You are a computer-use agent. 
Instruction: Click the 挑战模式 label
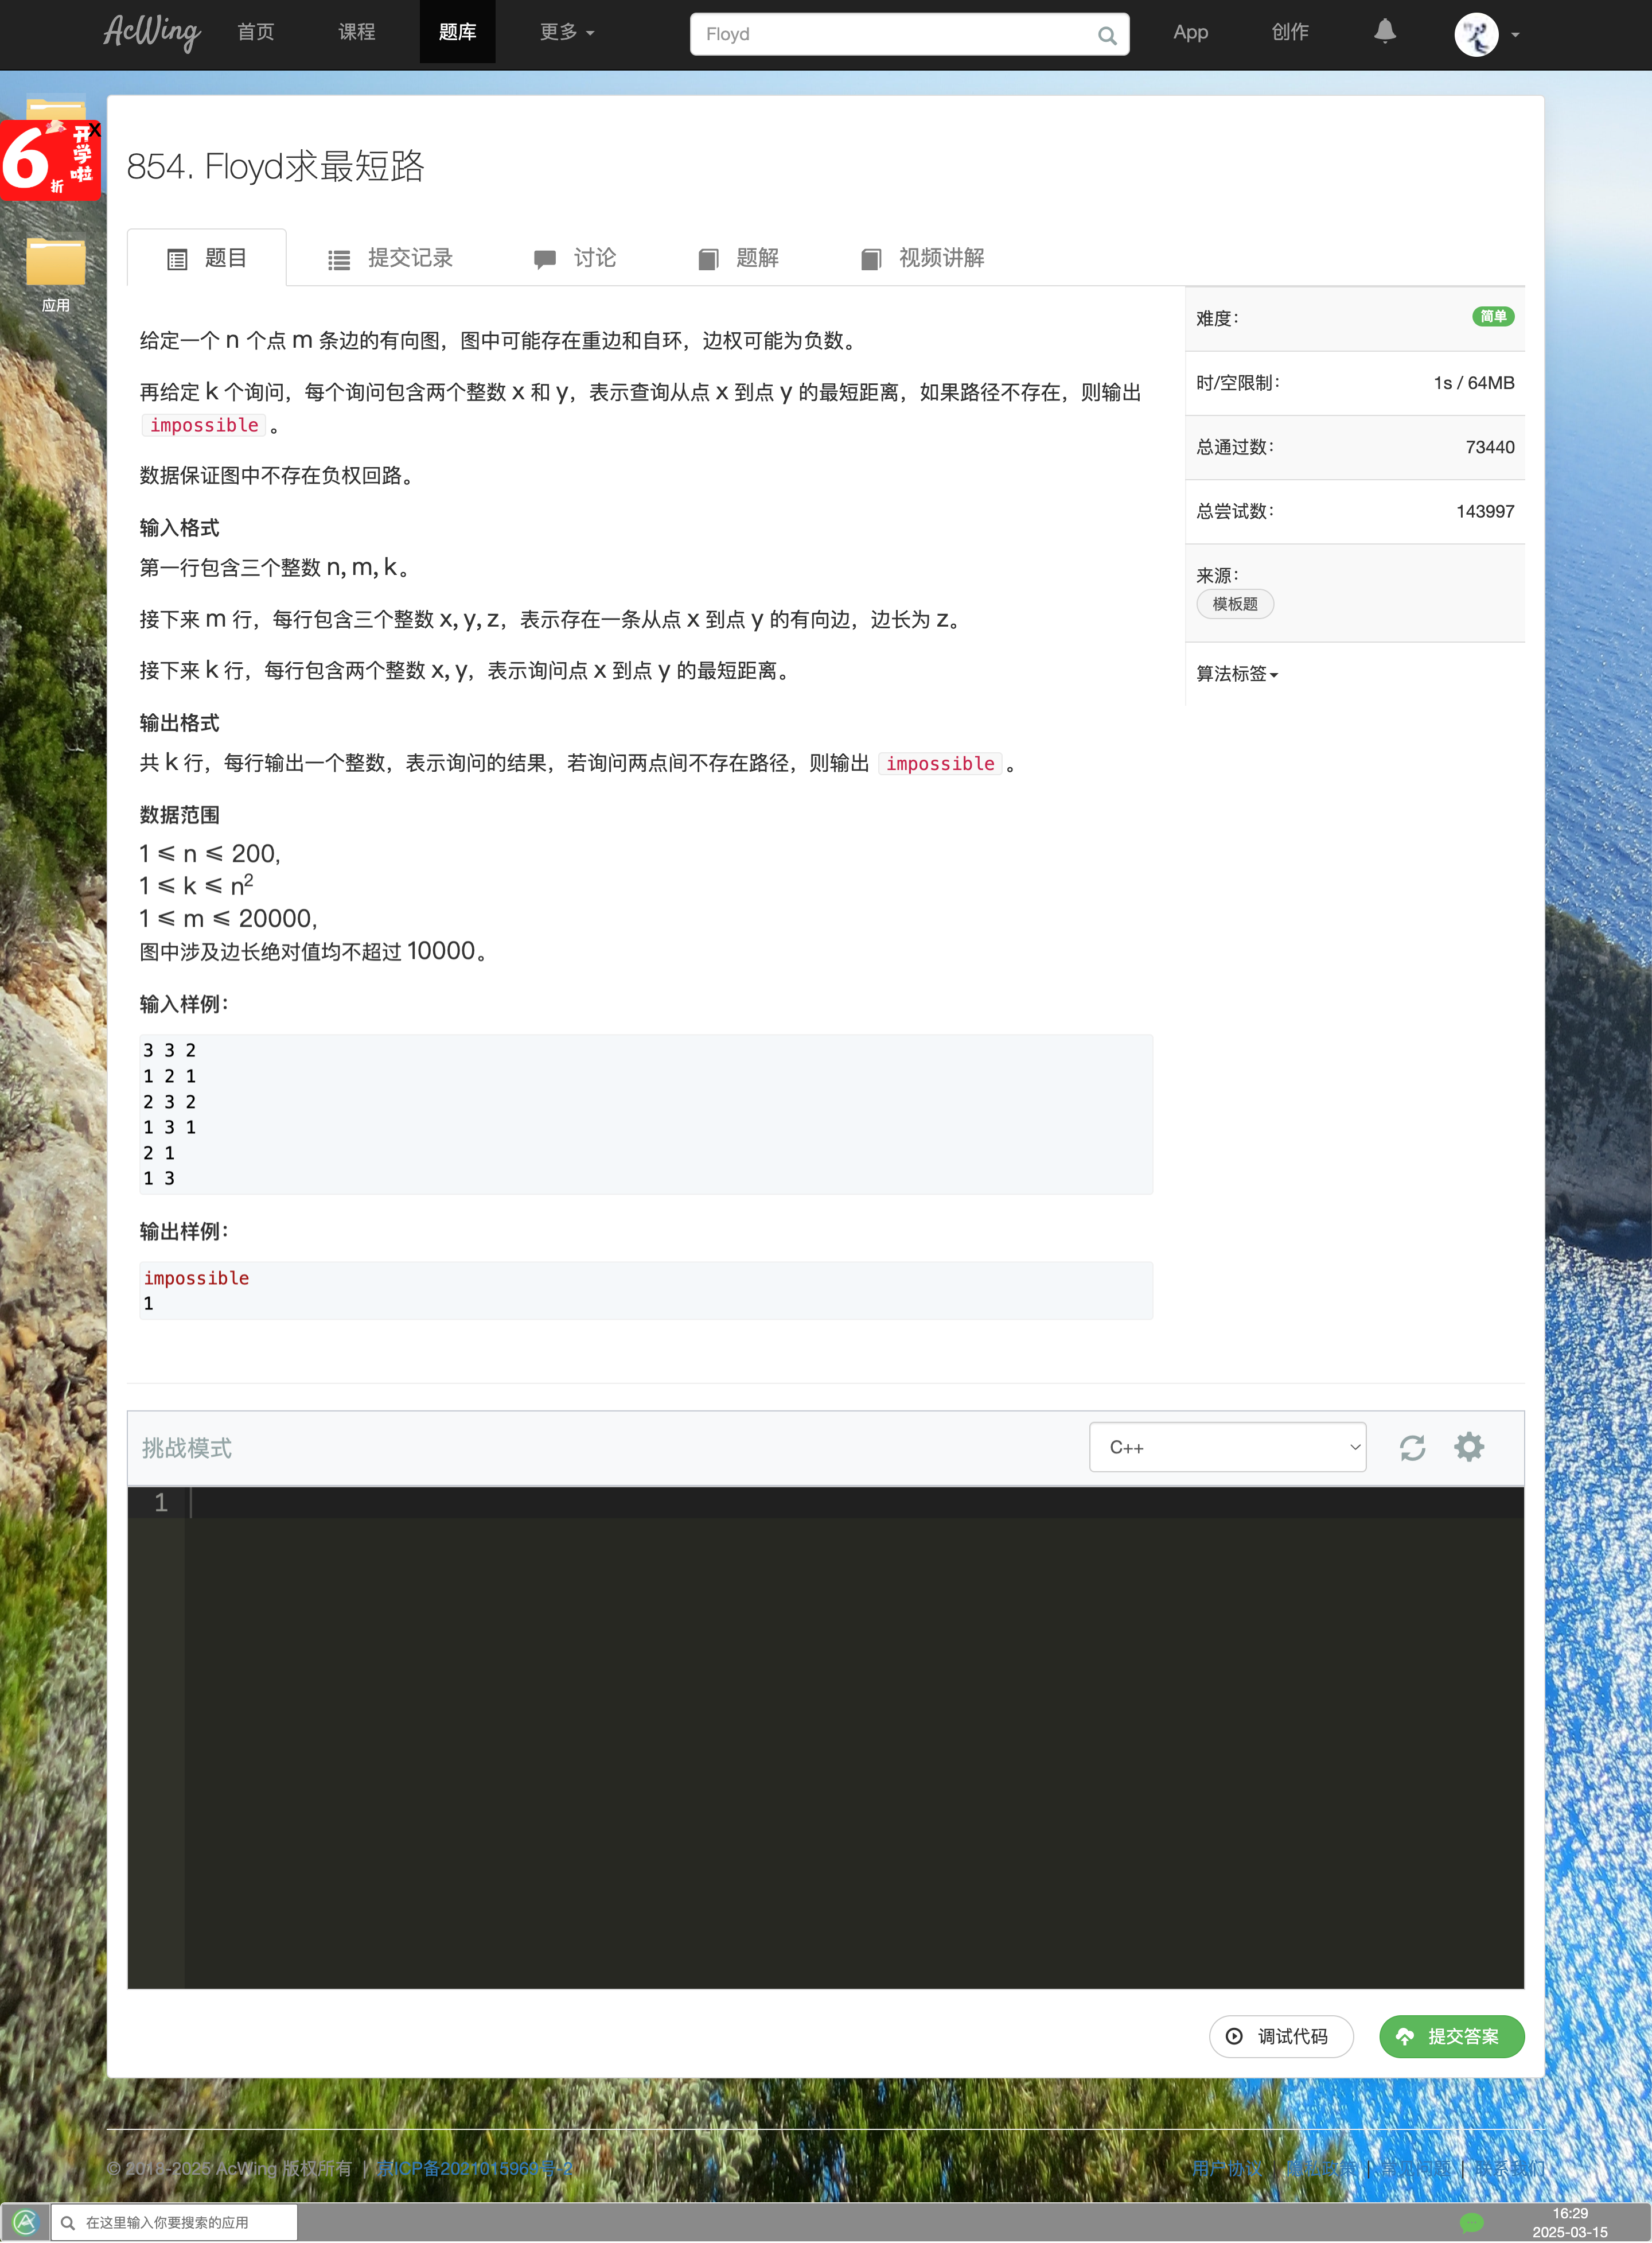[x=186, y=1448]
